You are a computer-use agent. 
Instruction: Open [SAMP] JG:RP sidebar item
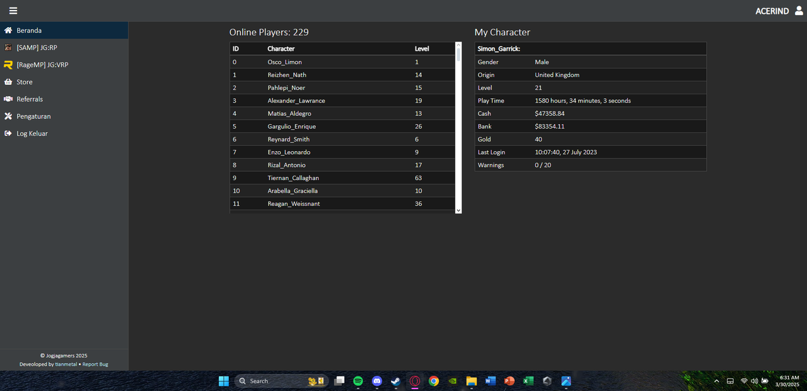tap(64, 47)
